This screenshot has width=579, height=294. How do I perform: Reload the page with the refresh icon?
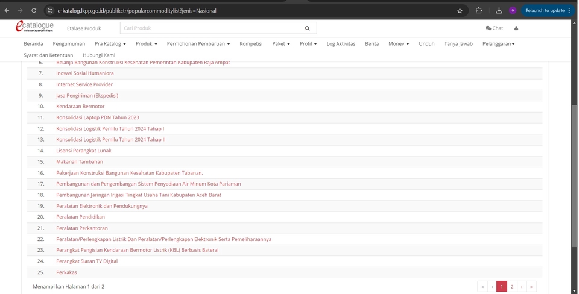(x=34, y=11)
